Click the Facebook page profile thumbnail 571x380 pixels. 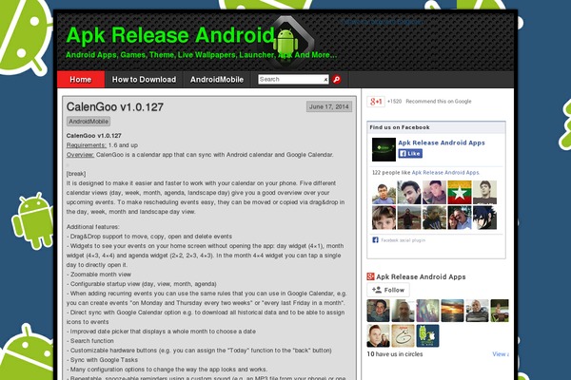384,149
